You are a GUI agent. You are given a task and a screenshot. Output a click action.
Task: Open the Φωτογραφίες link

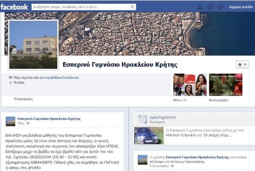tap(218, 100)
